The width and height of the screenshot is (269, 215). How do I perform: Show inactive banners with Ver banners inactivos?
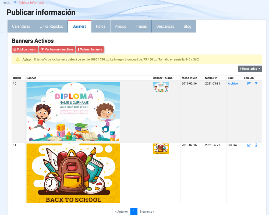57,49
